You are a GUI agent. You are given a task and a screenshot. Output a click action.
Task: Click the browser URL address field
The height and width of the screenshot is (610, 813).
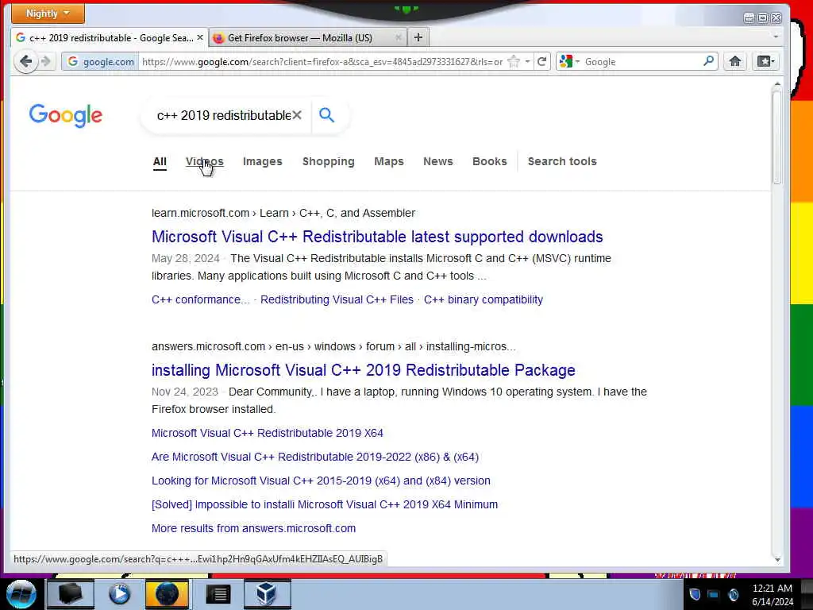pos(322,62)
